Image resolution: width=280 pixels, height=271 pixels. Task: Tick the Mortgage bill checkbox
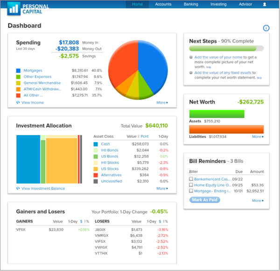click(x=191, y=191)
